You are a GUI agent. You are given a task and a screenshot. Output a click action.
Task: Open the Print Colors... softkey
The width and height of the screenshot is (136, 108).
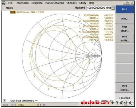tap(125, 88)
